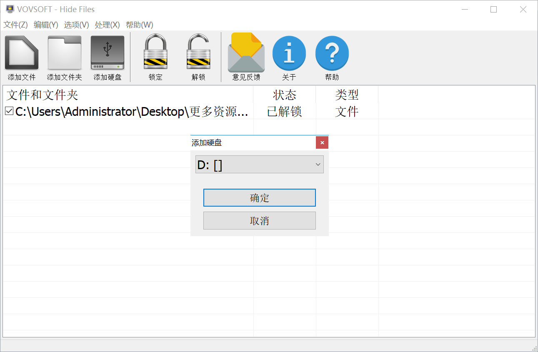
Task: Click the 添加硬盘 (Add Drive) USB icon
Action: point(108,52)
